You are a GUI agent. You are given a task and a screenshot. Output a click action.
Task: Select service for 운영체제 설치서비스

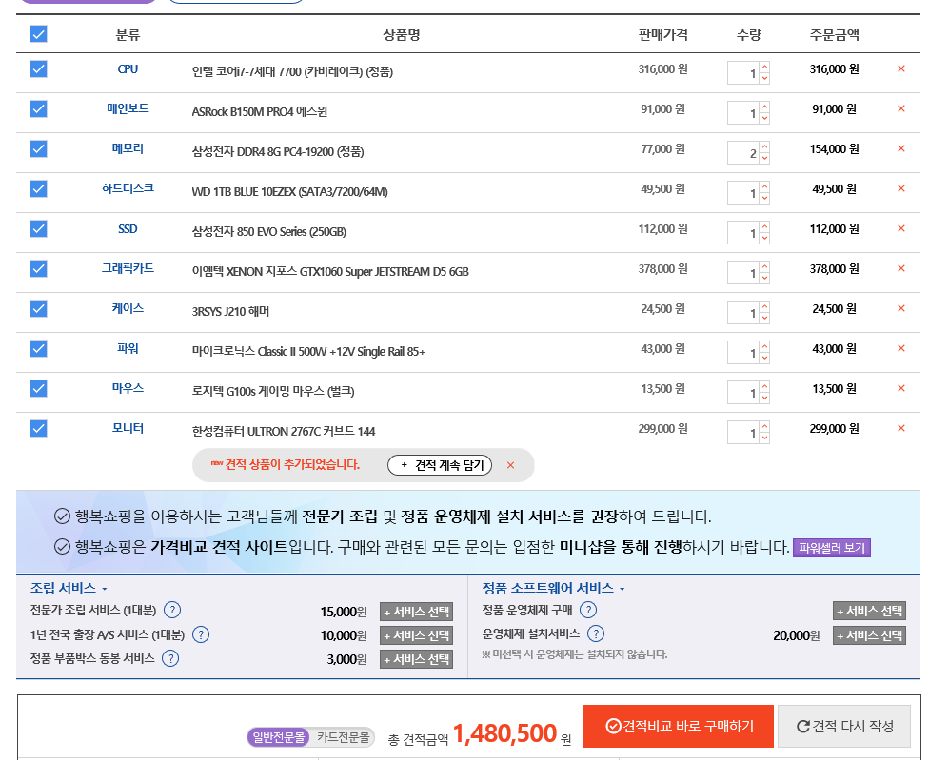pos(869,635)
